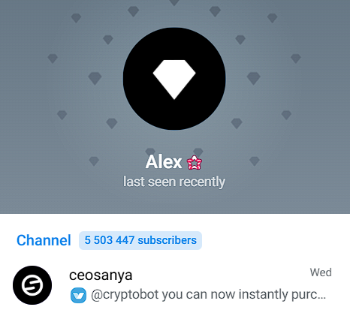Click the faded diamond left of Alex's name

tap(94, 161)
